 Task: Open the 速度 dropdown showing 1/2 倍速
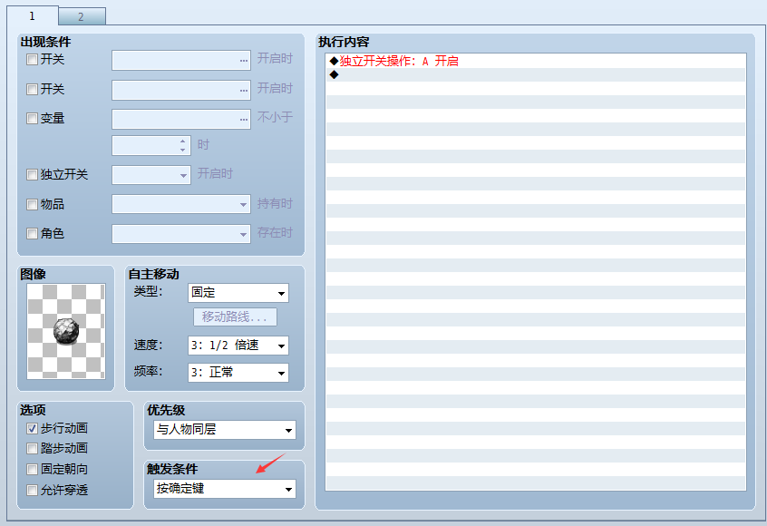[238, 346]
